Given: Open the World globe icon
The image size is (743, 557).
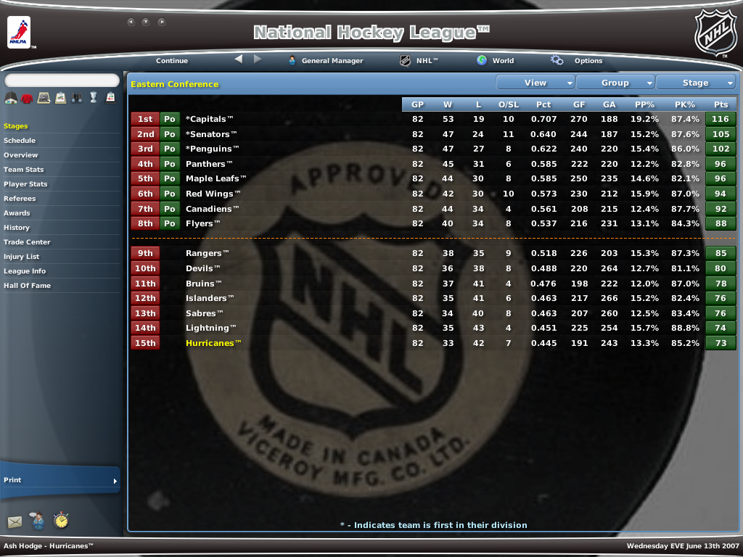Looking at the screenshot, I should pyautogui.click(x=482, y=60).
